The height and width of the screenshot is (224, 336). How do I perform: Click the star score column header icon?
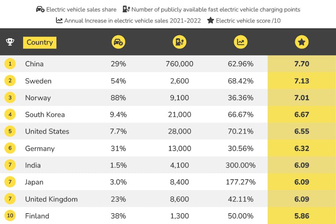tap(301, 42)
